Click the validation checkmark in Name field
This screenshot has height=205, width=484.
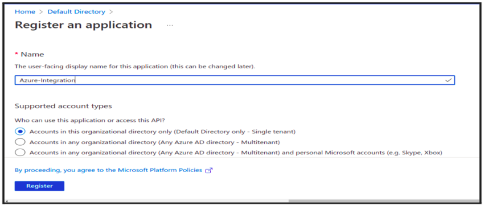click(448, 80)
